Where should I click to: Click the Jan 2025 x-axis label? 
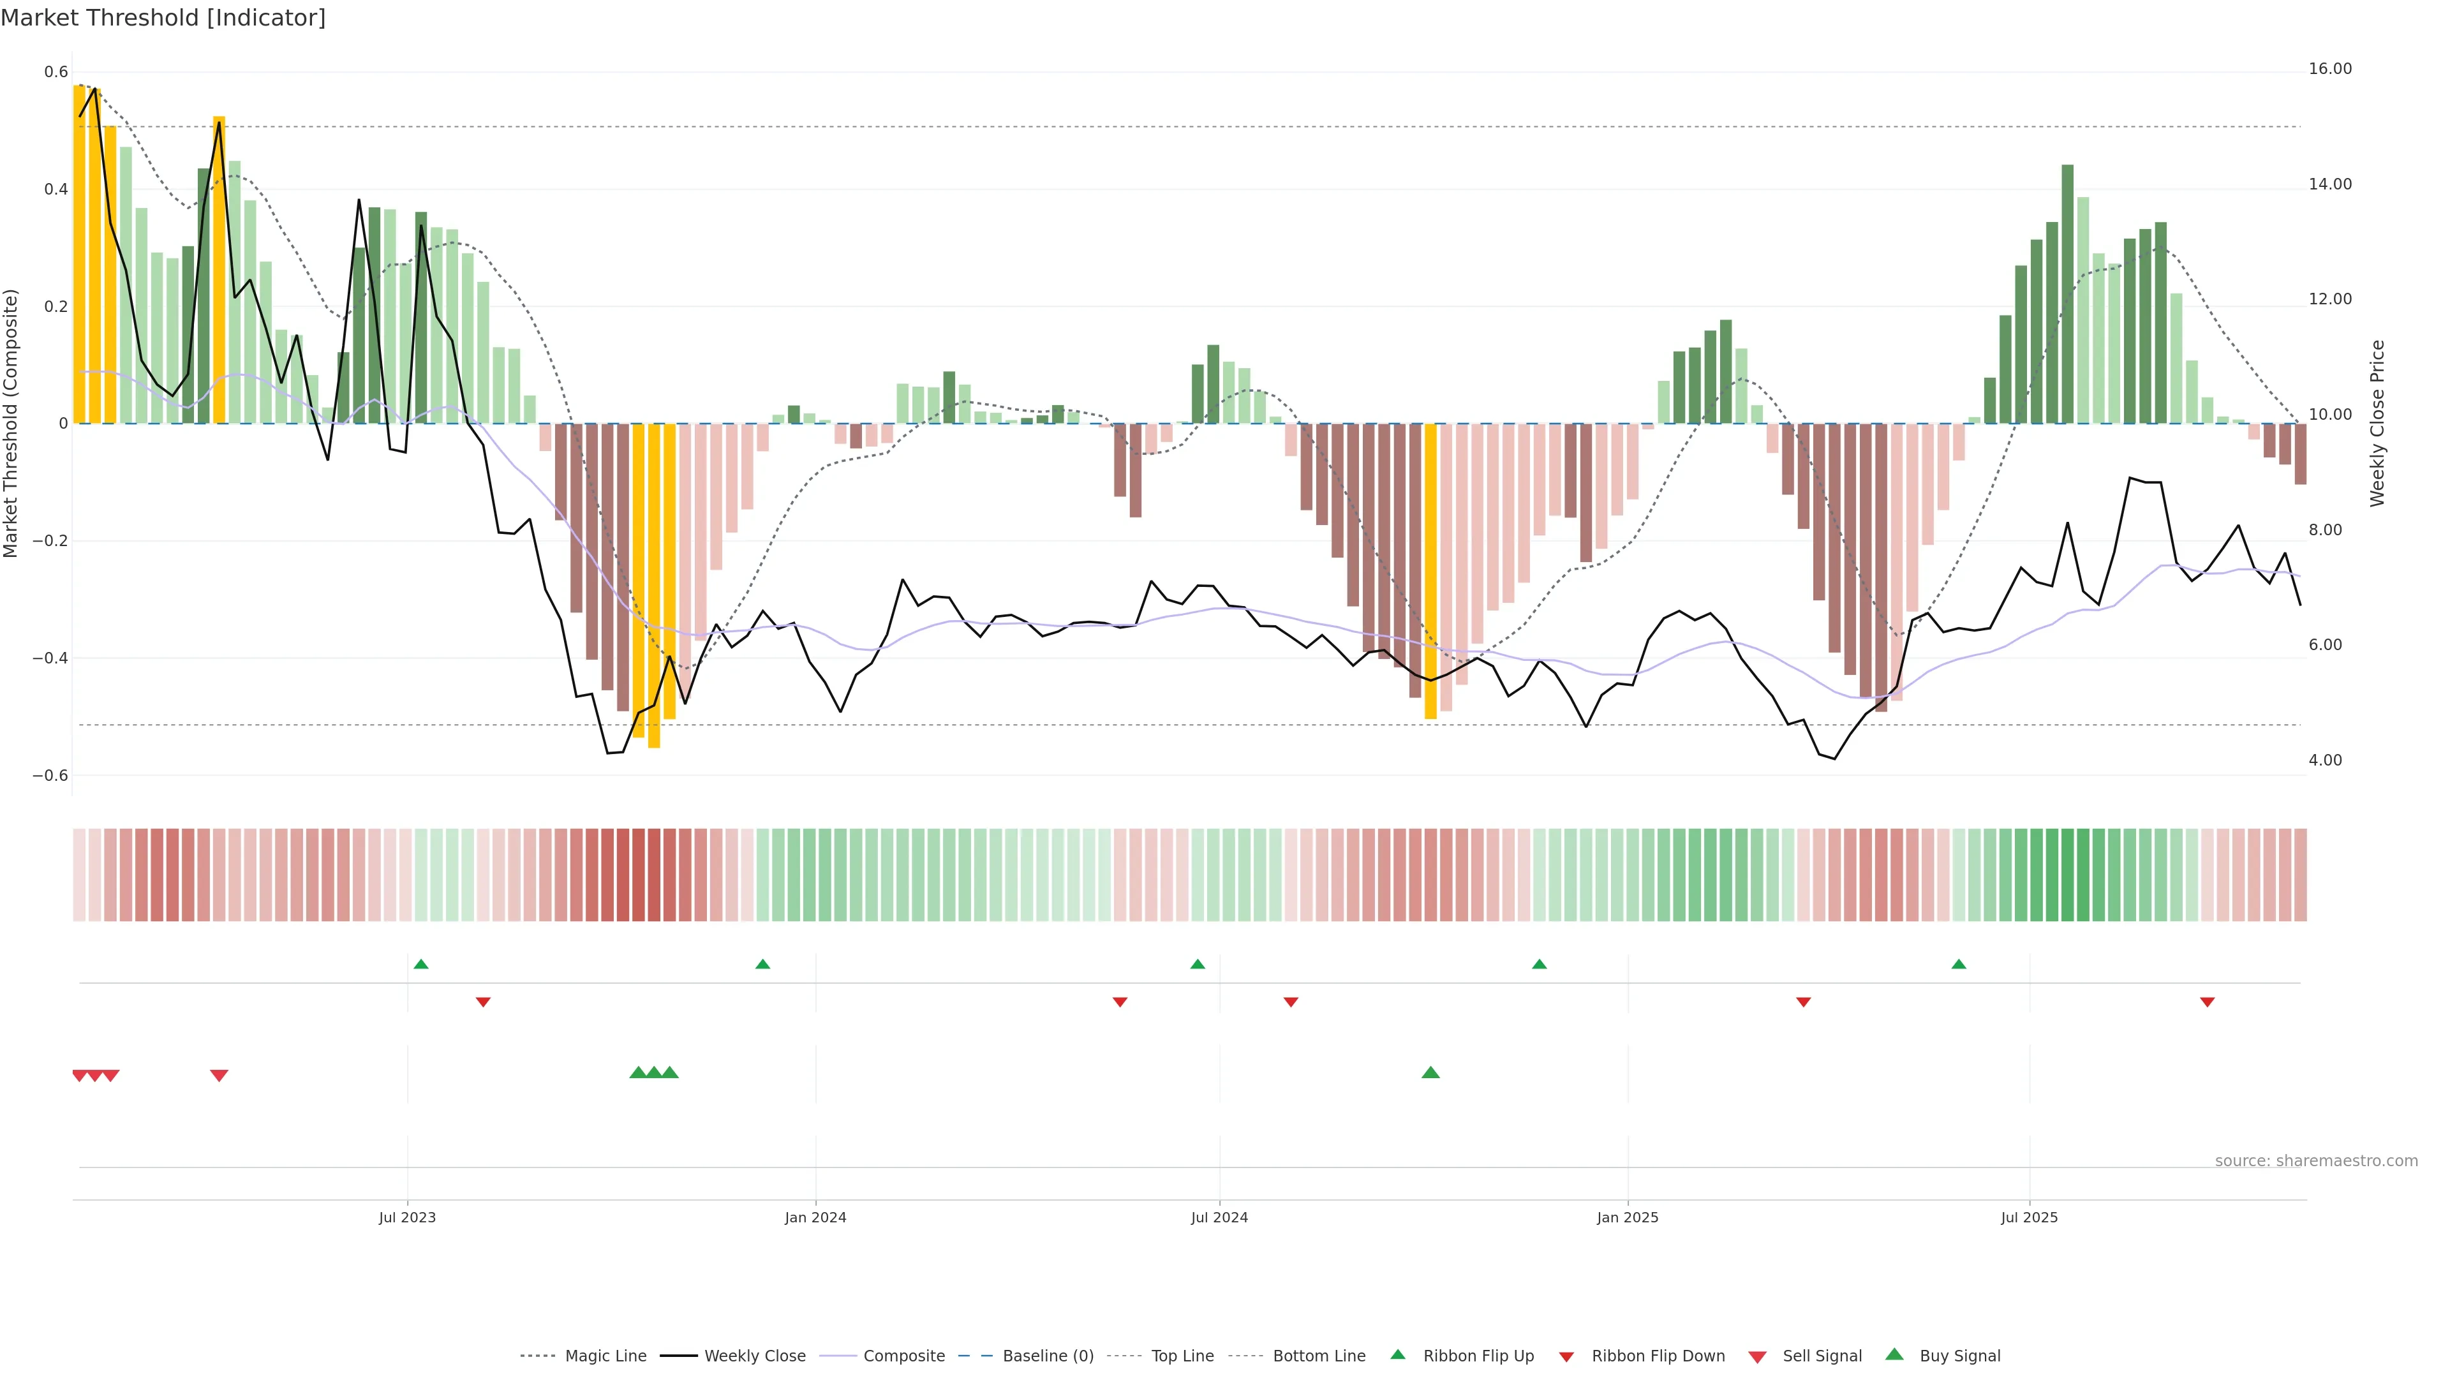pos(1628,1217)
